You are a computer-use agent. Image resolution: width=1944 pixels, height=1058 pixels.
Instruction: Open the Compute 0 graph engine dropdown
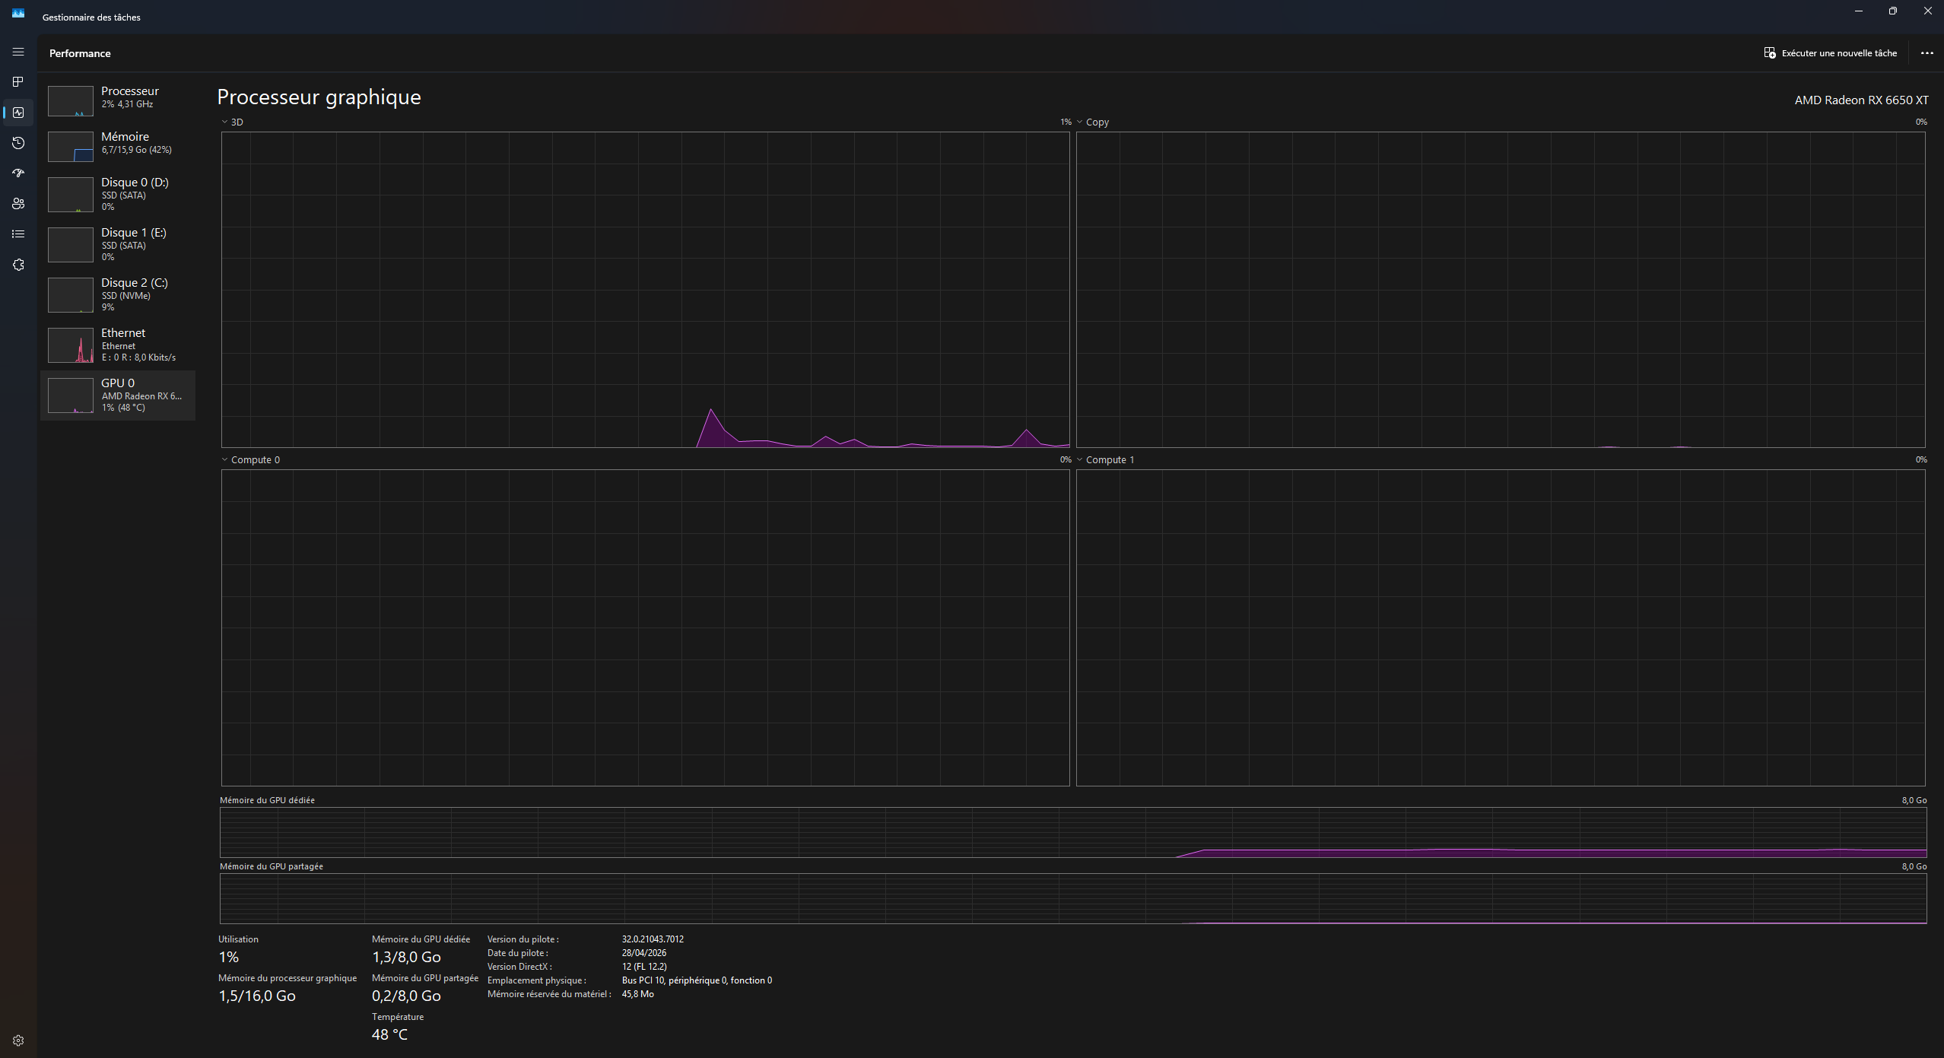click(x=251, y=459)
